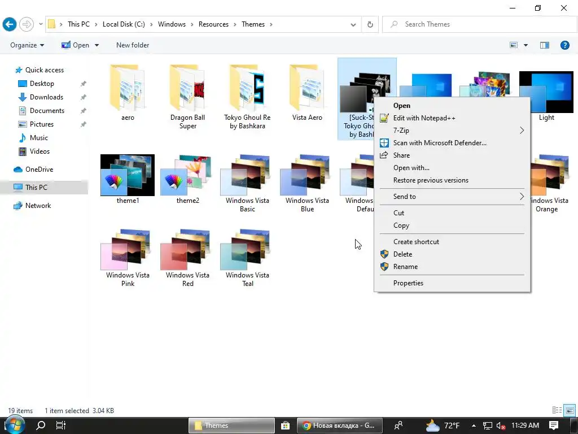The image size is (578, 434).
Task: Choose Copy in the context menu
Action: pos(452,225)
